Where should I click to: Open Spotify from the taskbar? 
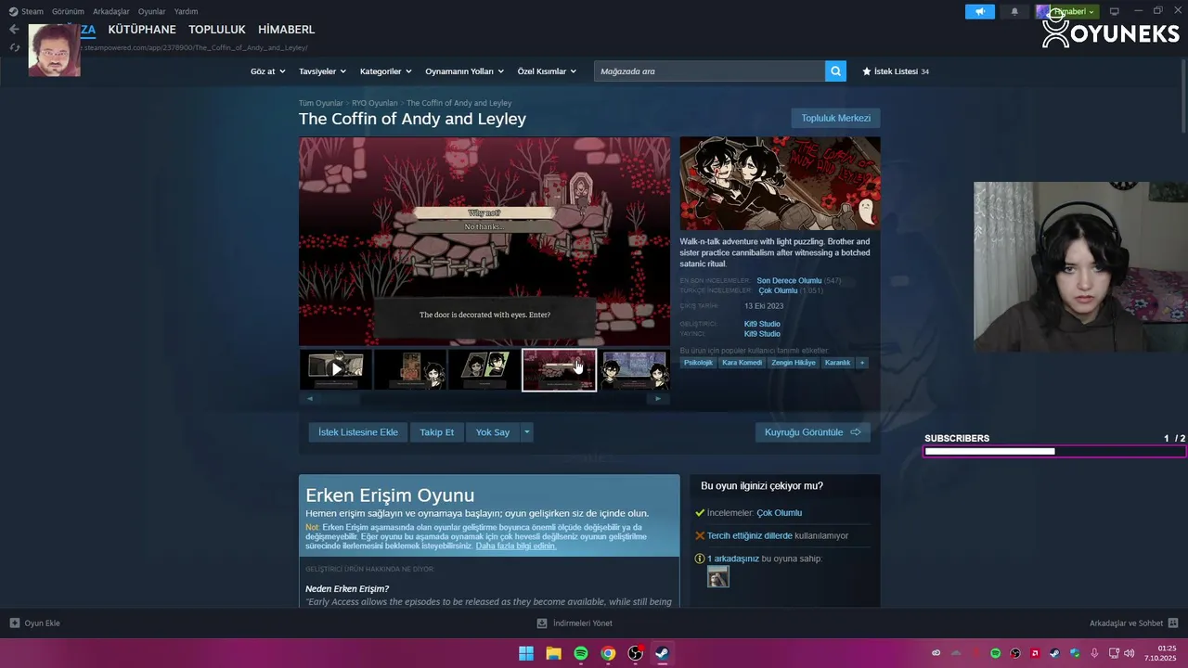click(x=581, y=653)
